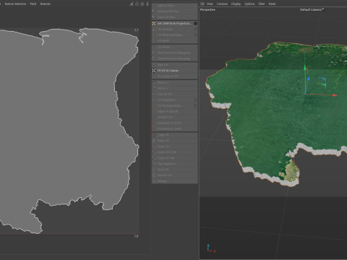Grab the red X-axis arrow of the gizmo
This screenshot has height=260, width=347.
pyautogui.click(x=335, y=95)
